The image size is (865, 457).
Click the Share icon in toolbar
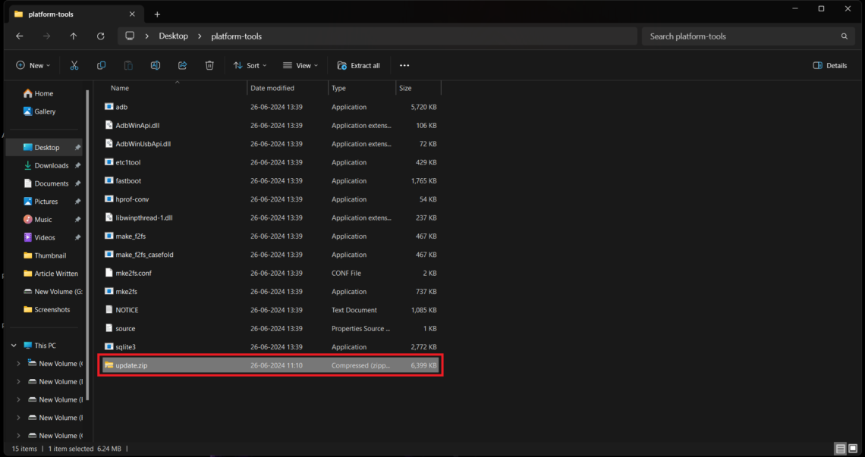point(183,66)
